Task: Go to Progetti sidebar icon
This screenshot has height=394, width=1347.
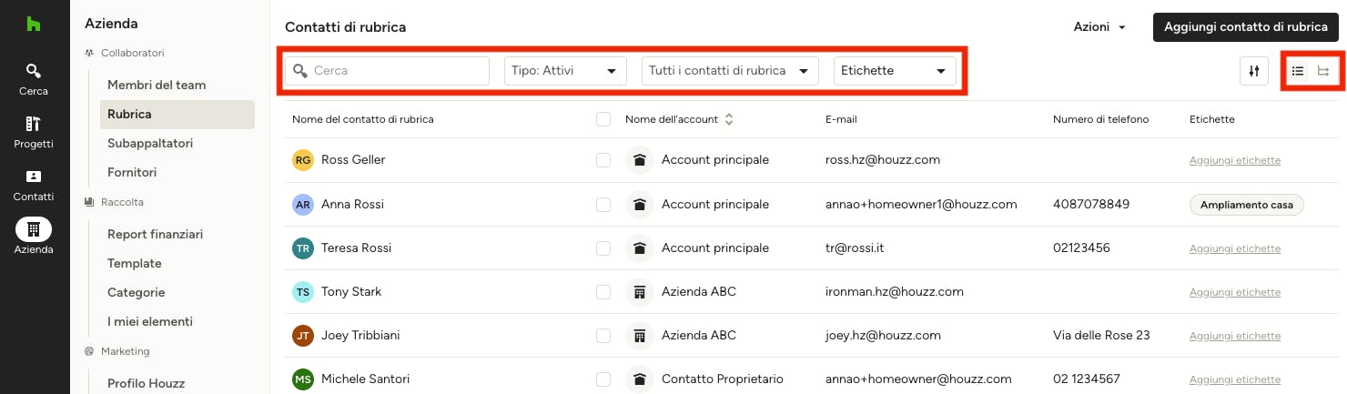Action: point(34,124)
